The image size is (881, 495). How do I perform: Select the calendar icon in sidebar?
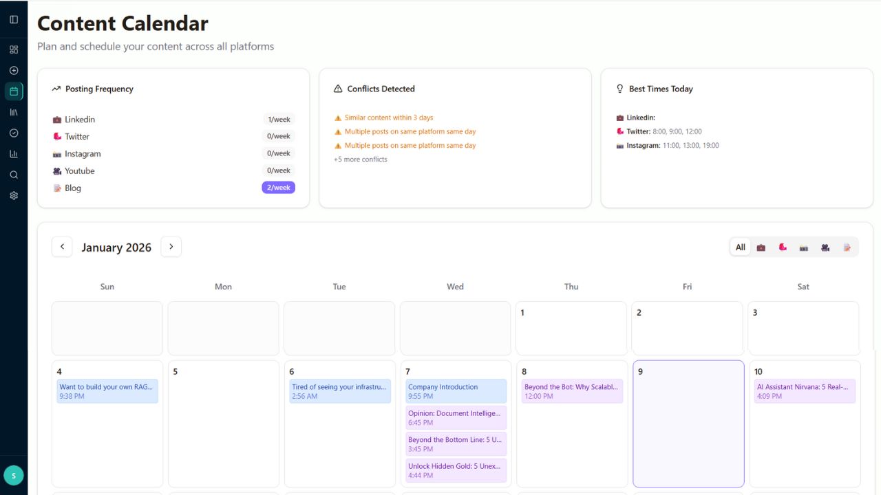coord(14,91)
